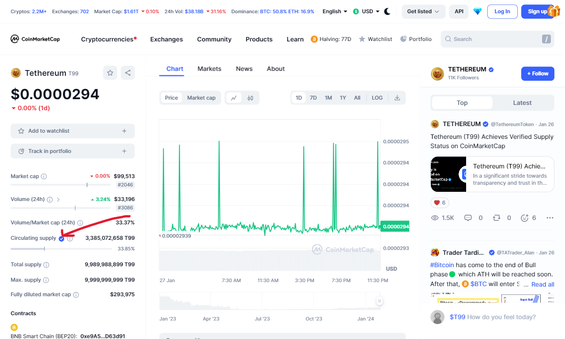
Task: Click the circulating supply progress bar
Action: tap(61, 248)
